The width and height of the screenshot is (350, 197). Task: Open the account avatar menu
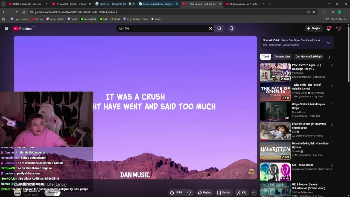[x=339, y=28]
